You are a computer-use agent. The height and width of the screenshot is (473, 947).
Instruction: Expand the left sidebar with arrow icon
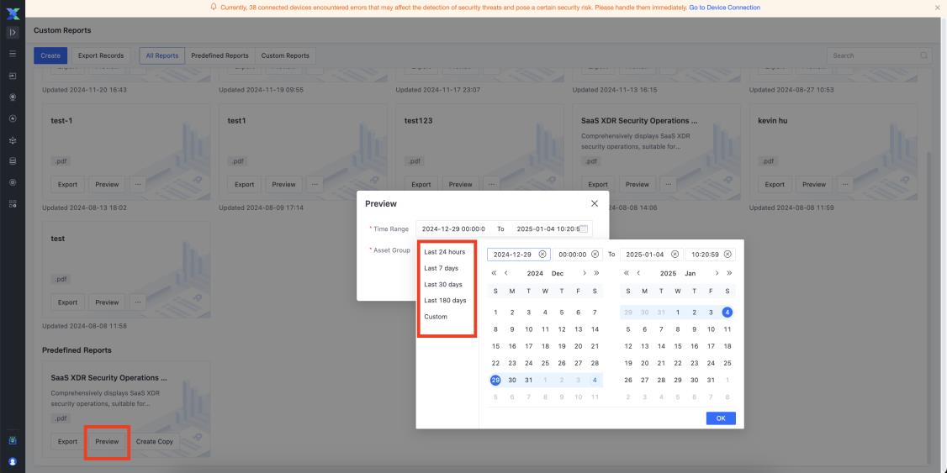(13, 33)
